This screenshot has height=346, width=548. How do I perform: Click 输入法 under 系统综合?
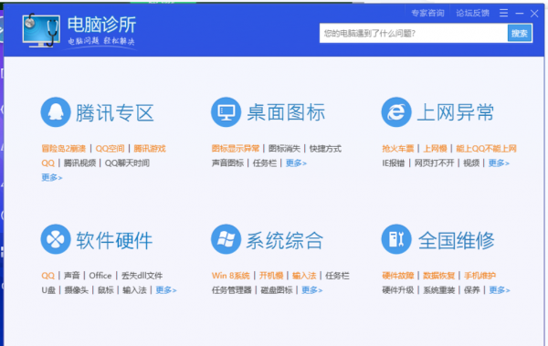304,276
